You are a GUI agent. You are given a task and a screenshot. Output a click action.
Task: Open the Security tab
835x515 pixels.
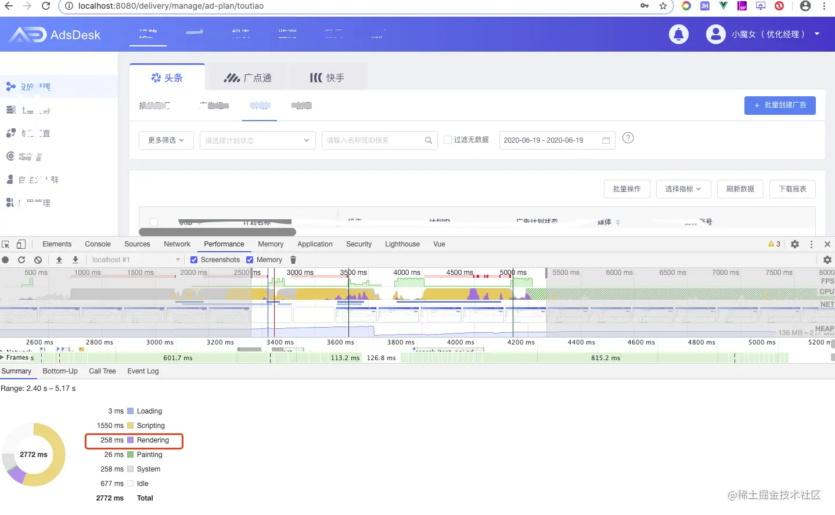tap(359, 244)
